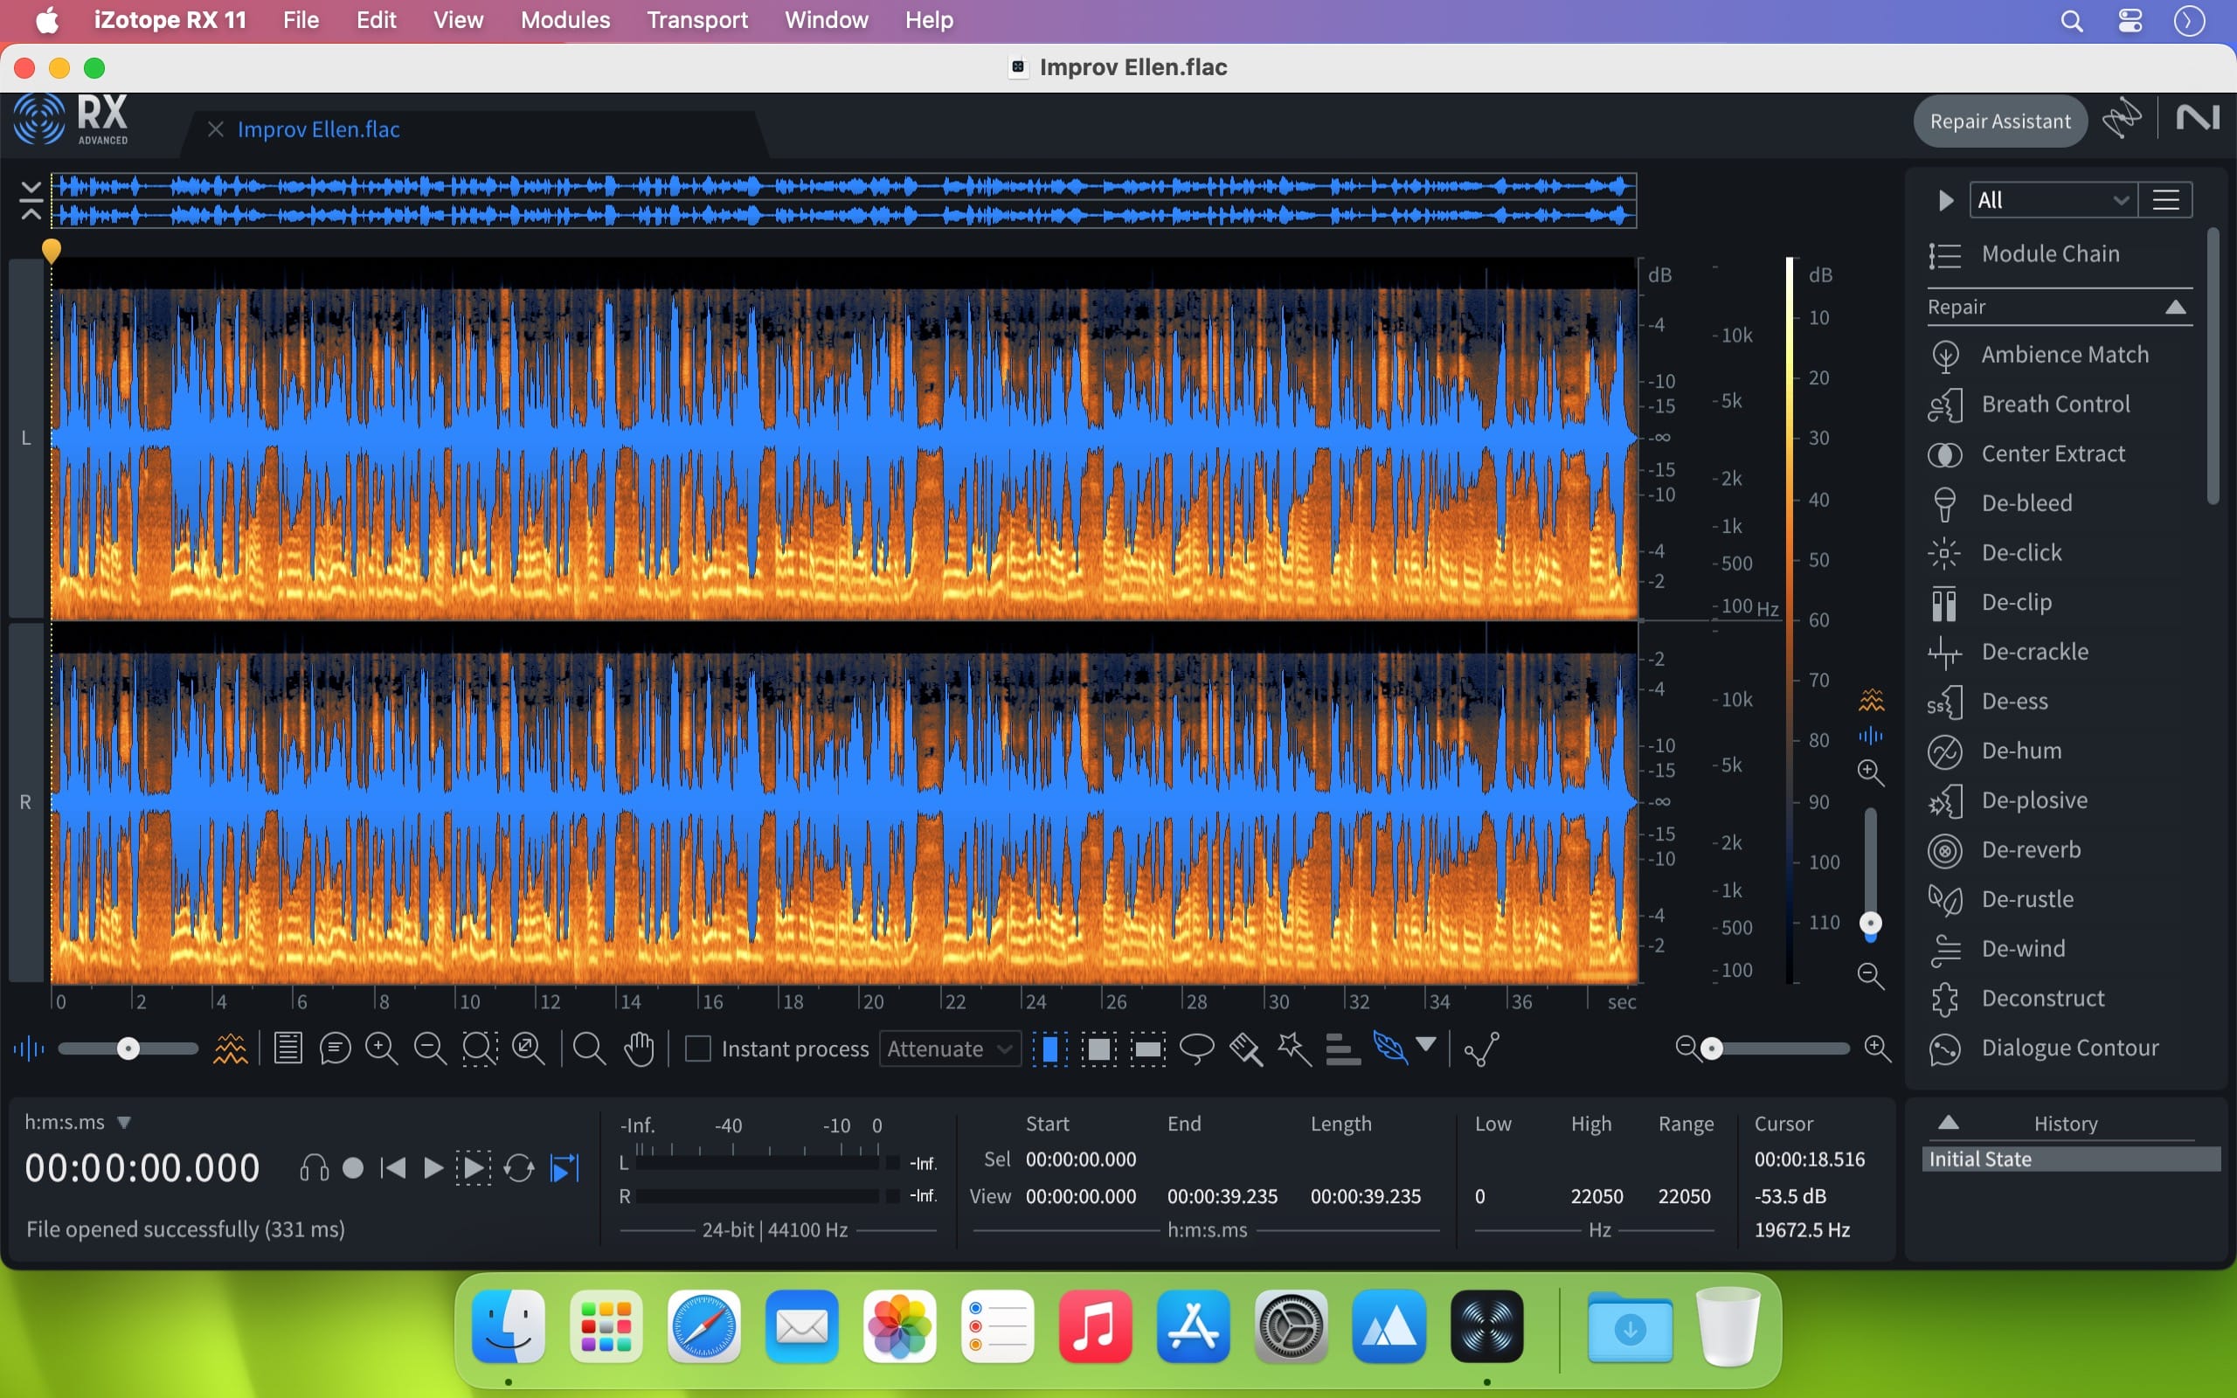Select the frequency selection tool
The image size is (2237, 1398).
[x=1148, y=1048]
